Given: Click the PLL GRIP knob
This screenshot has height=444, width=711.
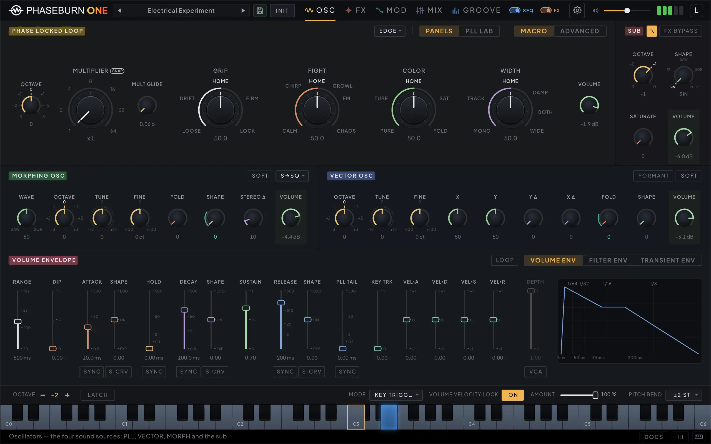Looking at the screenshot, I should (x=220, y=110).
